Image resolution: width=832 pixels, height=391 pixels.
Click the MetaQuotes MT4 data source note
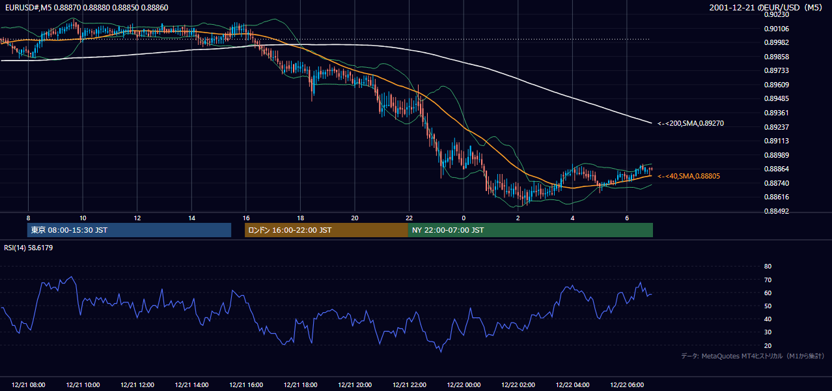(753, 356)
